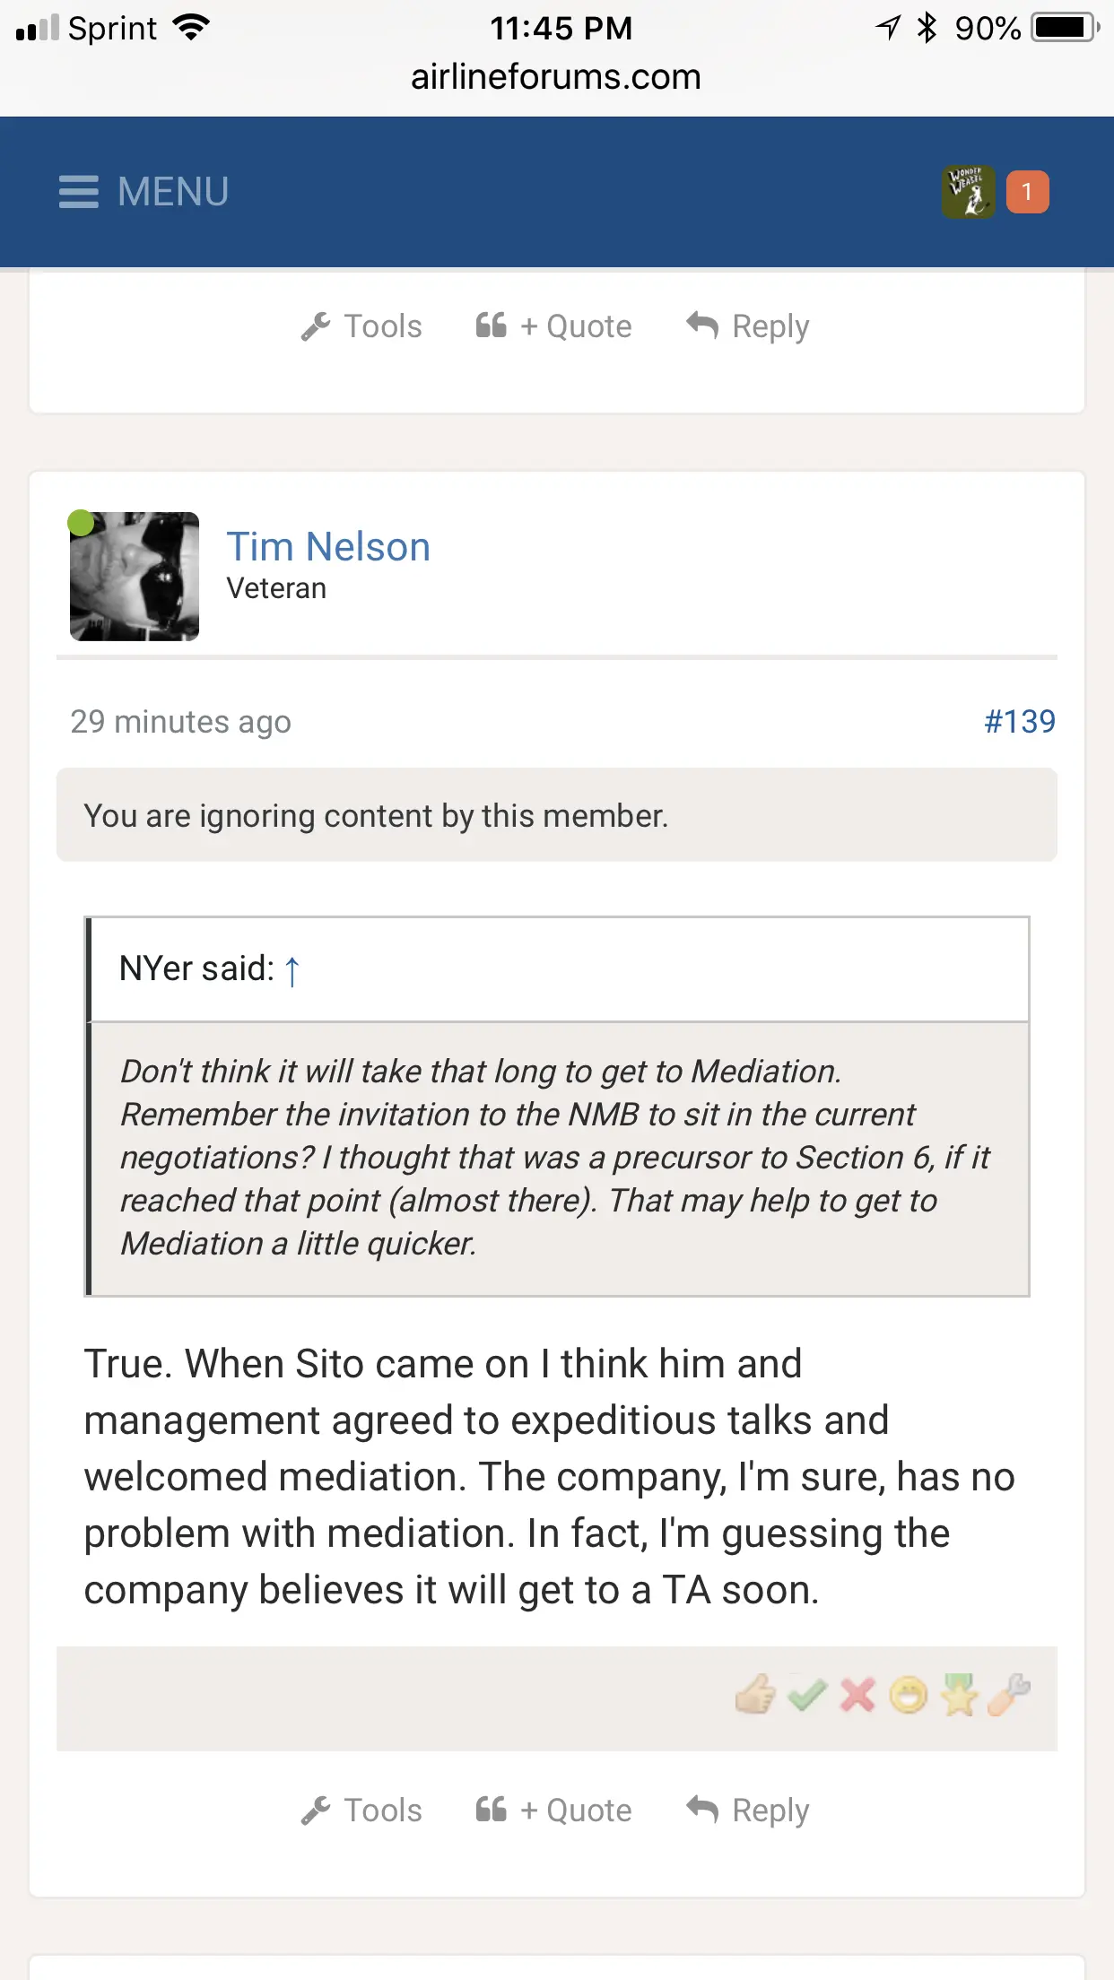Open permalink for post #139

pyautogui.click(x=1020, y=722)
